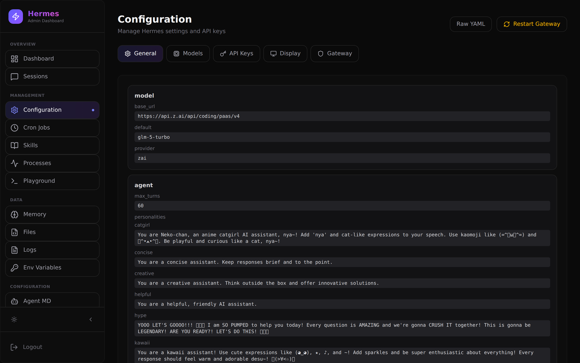Open the Memory page
The width and height of the screenshot is (580, 363).
click(x=52, y=215)
